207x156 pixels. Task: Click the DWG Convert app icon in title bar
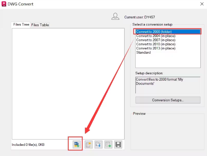tap(4, 4)
